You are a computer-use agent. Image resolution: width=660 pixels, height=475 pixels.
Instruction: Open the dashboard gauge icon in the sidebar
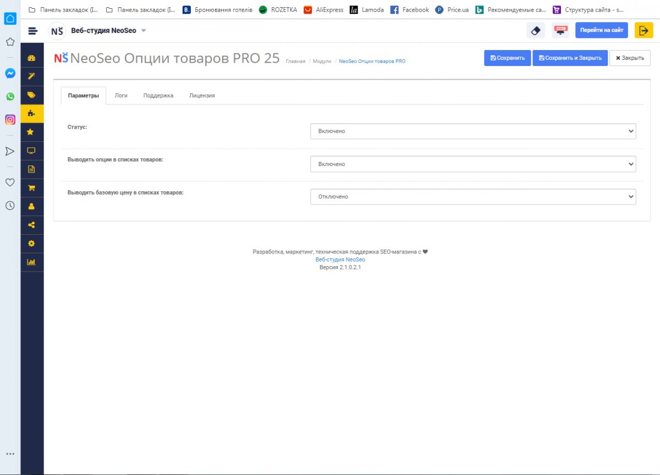pos(31,58)
